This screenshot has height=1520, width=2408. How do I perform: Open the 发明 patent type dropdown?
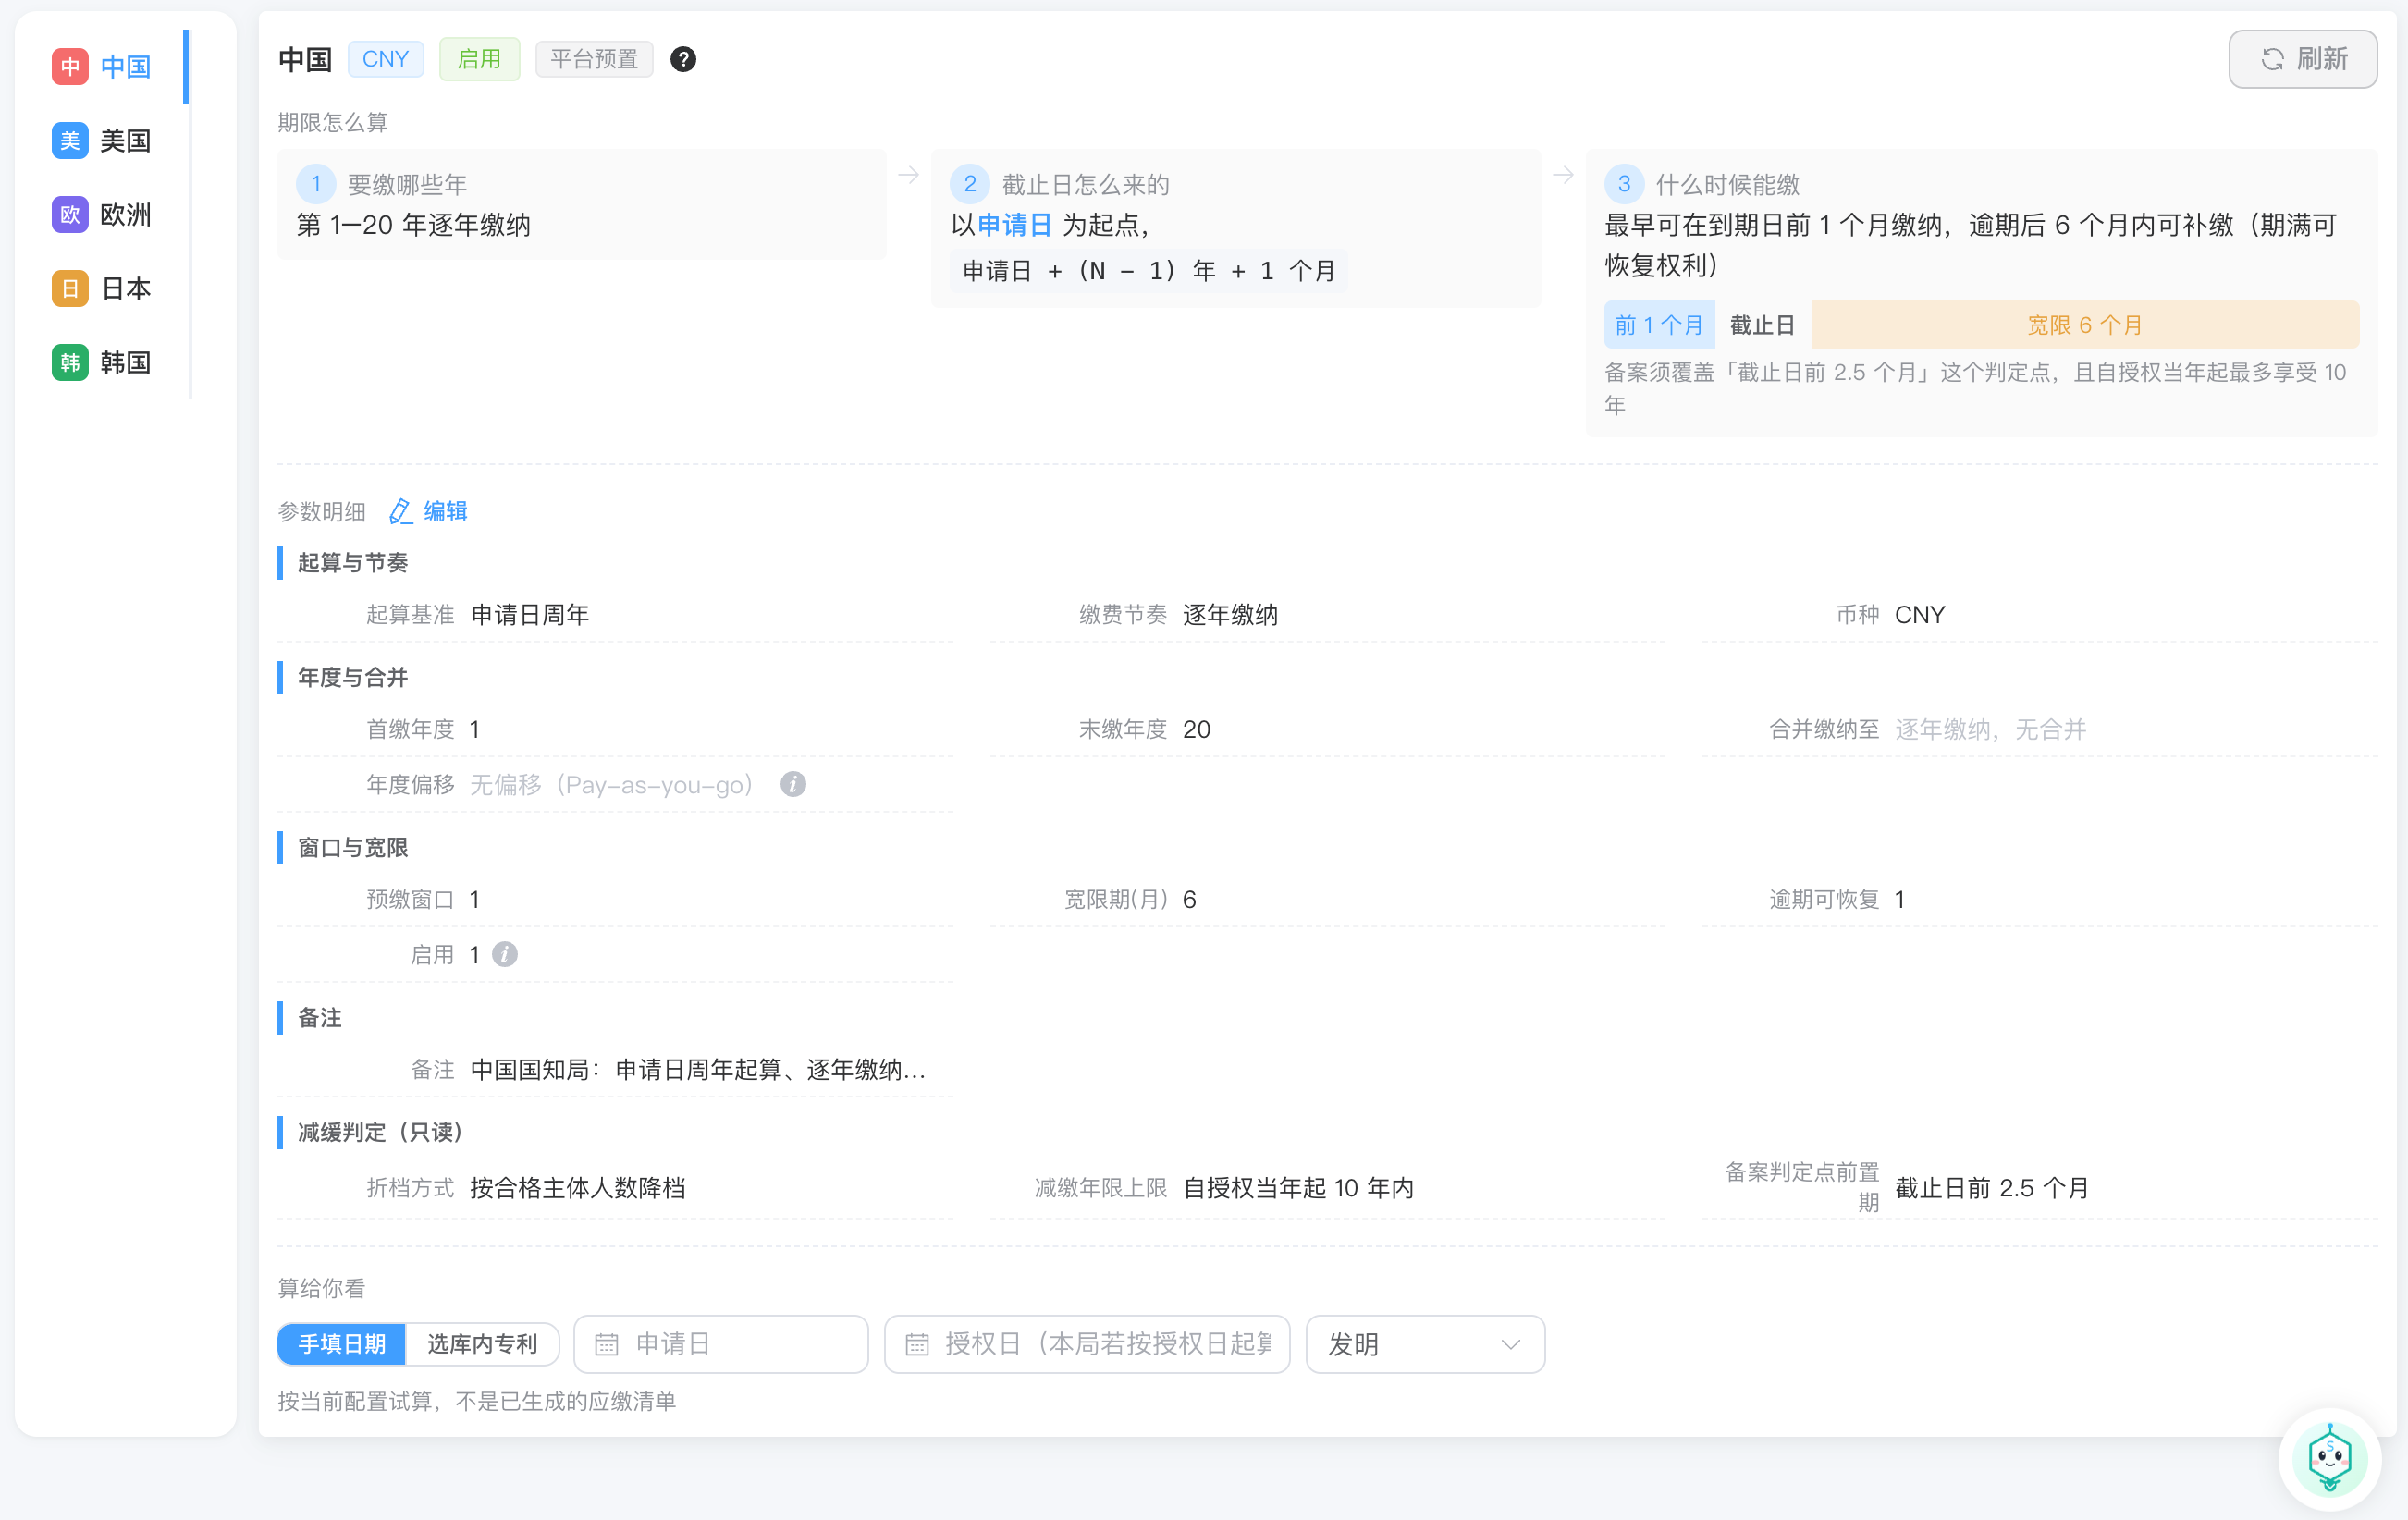(x=1425, y=1345)
